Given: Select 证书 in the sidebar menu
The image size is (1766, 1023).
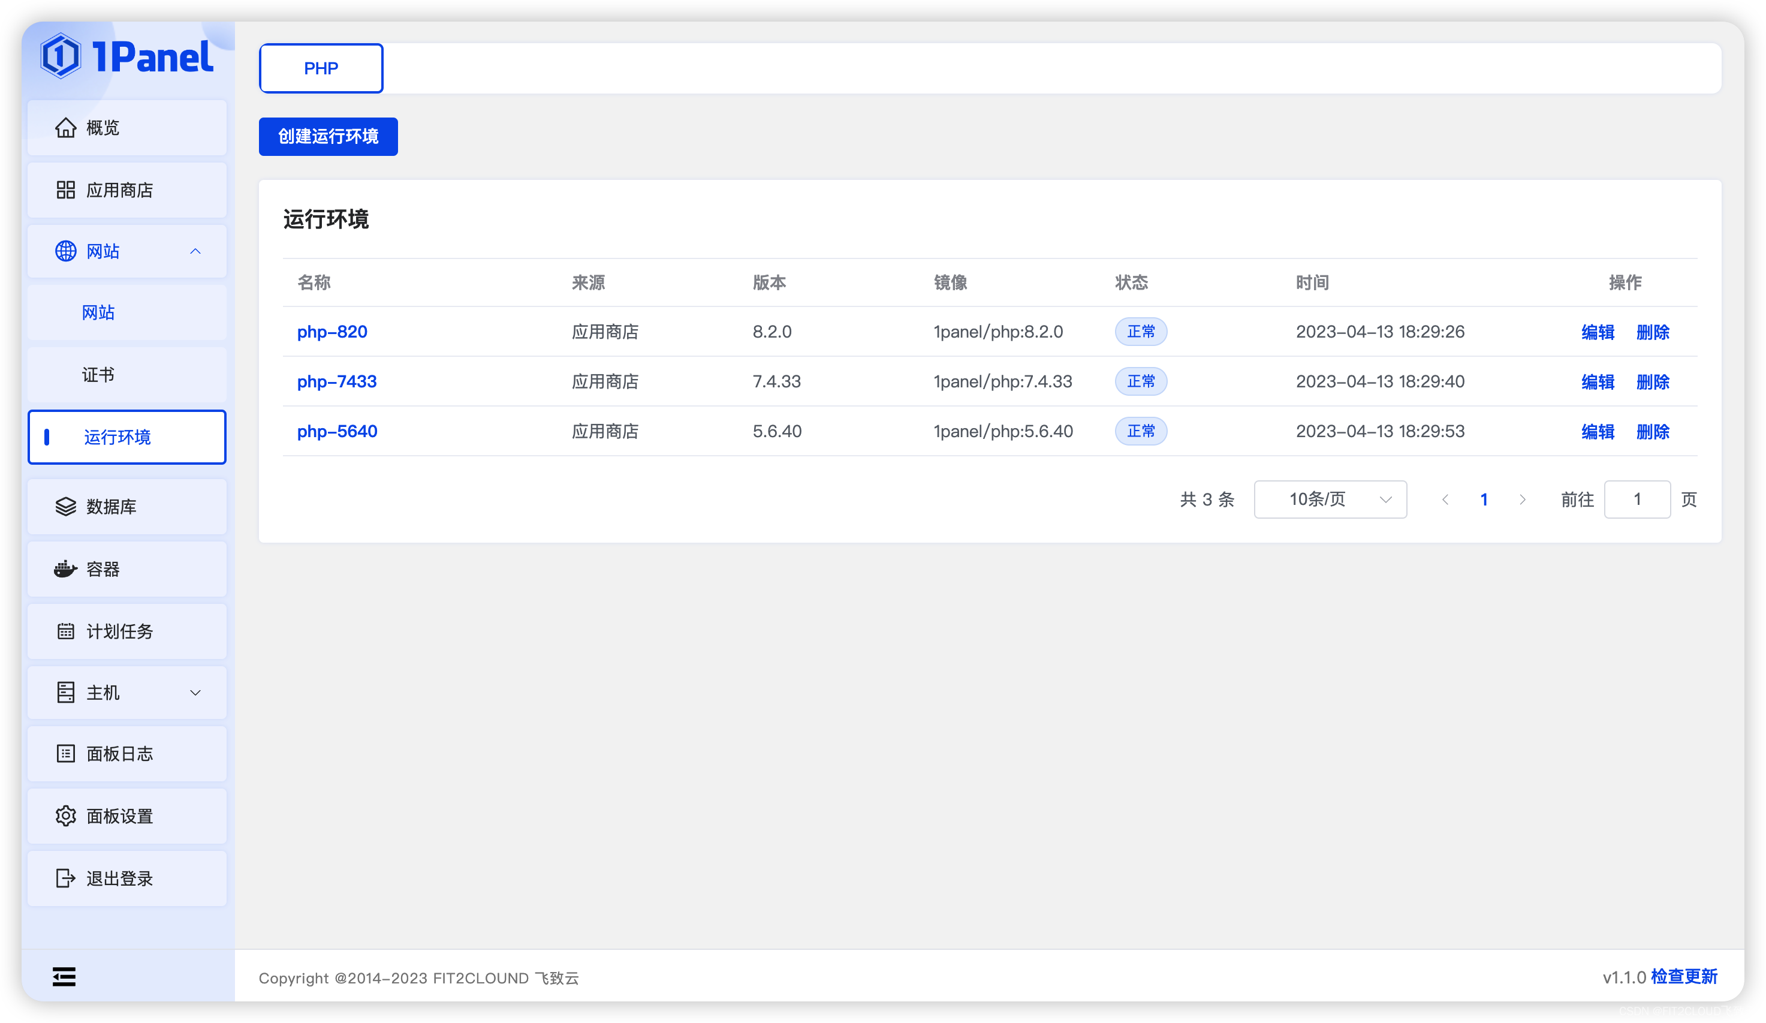Looking at the screenshot, I should [x=98, y=374].
